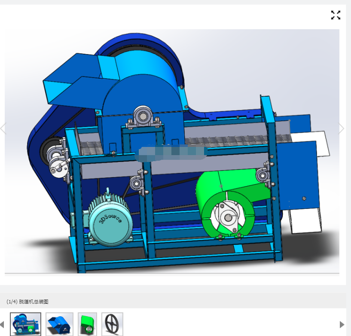Viewport: 351px width, 336px height.
Task: Select the full machine assembly thumbnail
Action: point(25,324)
